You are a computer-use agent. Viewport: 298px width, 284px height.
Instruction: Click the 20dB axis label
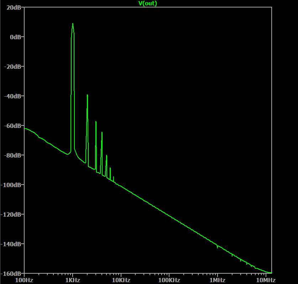pyautogui.click(x=14, y=7)
